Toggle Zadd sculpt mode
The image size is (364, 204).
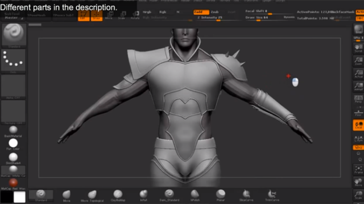click(x=201, y=12)
